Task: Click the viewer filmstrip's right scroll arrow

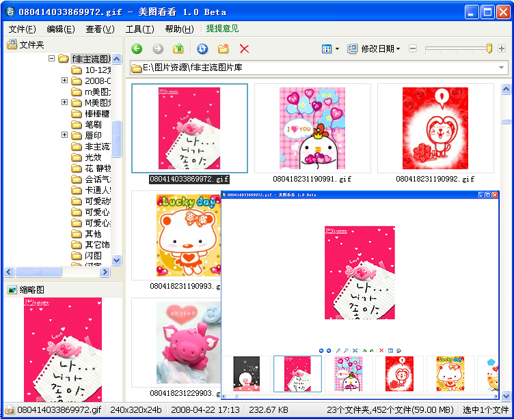Action: point(496,396)
